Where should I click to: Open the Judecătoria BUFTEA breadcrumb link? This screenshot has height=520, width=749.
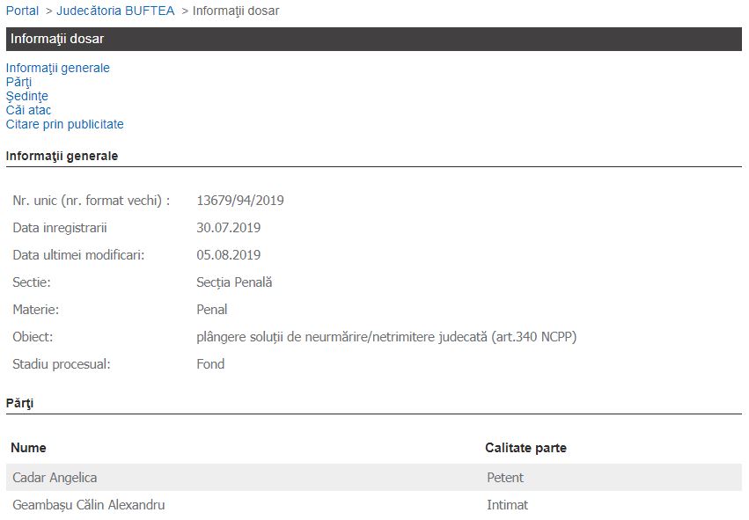[115, 11]
